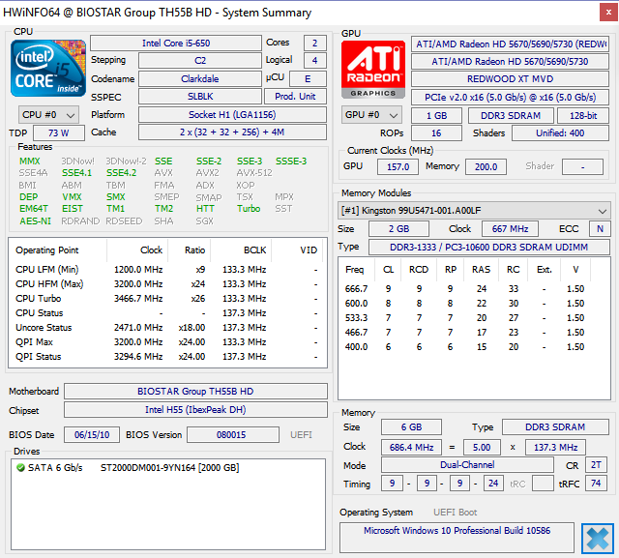Click the HTT feature label

[x=205, y=208]
